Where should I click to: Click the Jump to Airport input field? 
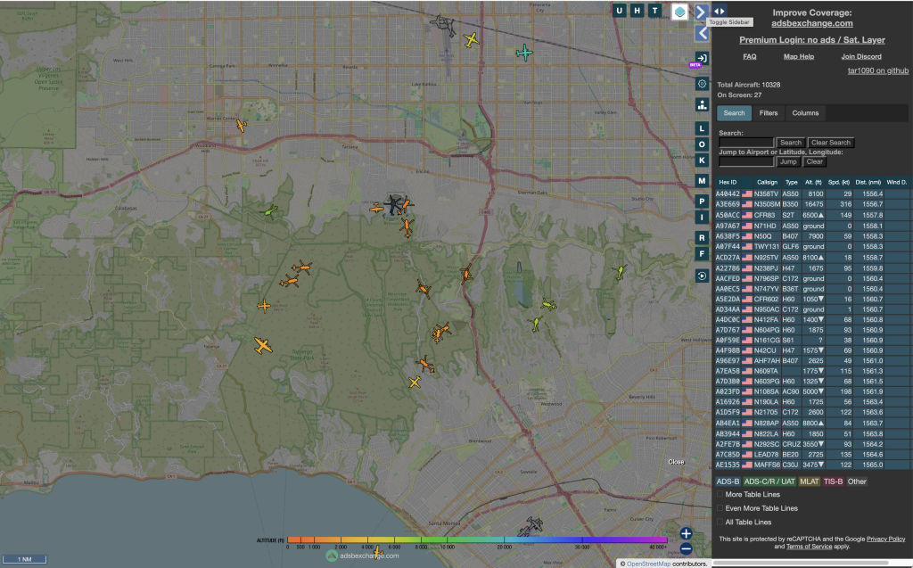point(746,161)
